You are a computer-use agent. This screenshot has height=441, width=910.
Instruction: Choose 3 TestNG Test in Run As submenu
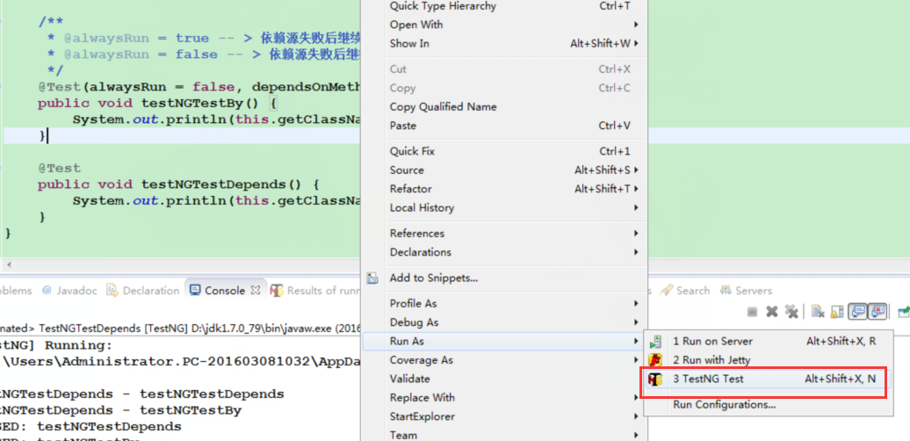coord(769,379)
